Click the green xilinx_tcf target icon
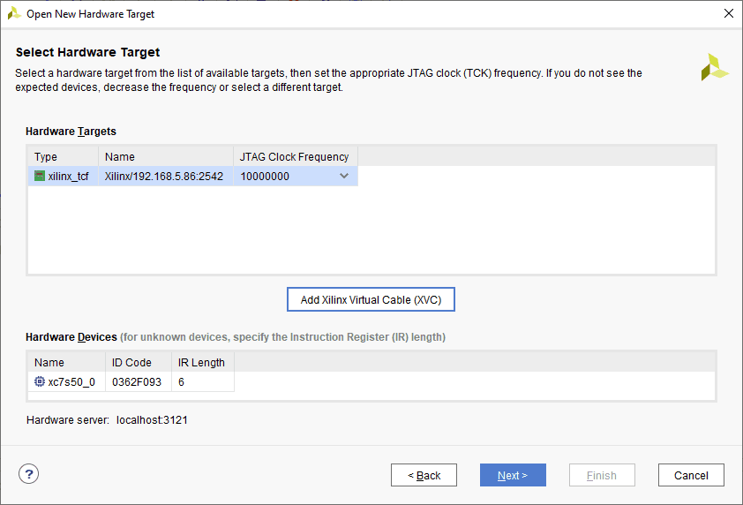Viewport: 743px width, 505px height. coord(40,176)
